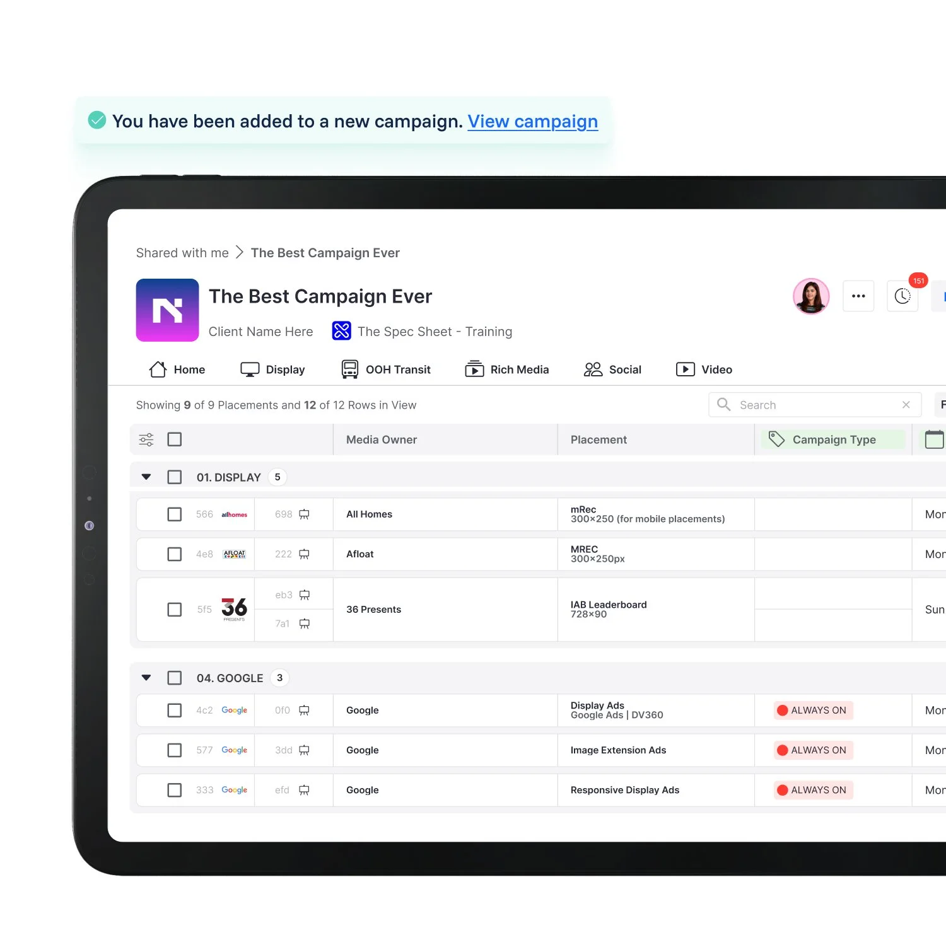Clear search with the X icon

pos(906,405)
